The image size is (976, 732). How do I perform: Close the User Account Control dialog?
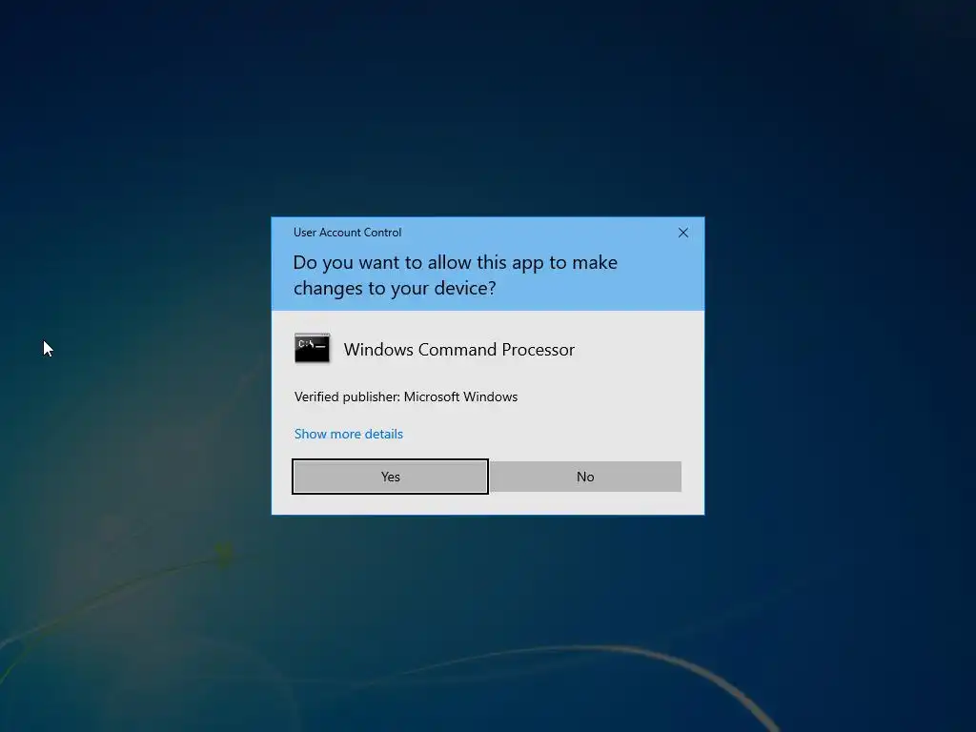coord(682,233)
